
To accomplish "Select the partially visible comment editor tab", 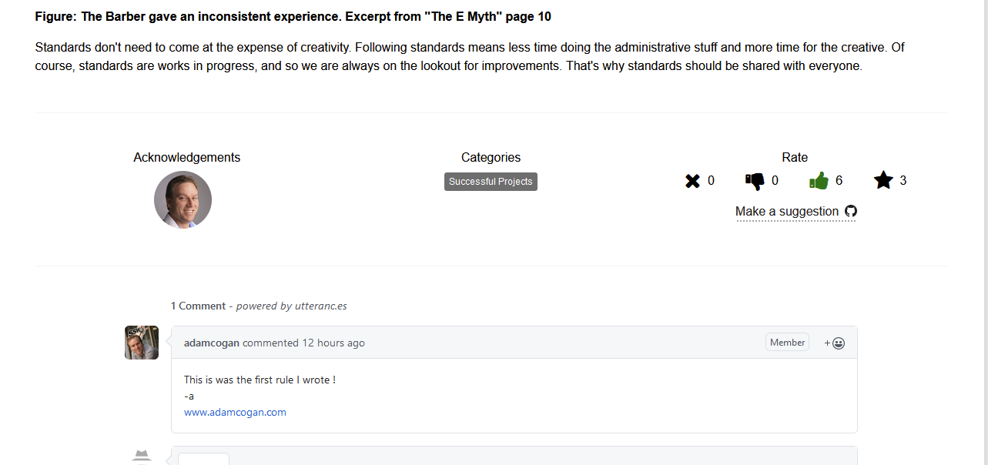I will [x=203, y=459].
